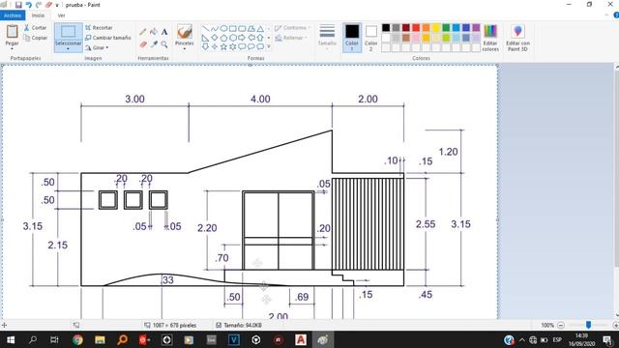Click the Redo arrow in title bar

tap(39, 5)
